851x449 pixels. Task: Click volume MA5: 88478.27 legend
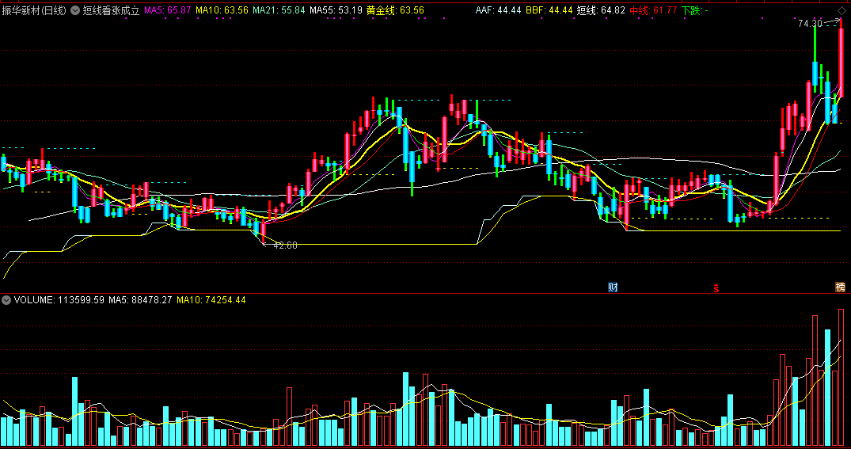tap(140, 299)
